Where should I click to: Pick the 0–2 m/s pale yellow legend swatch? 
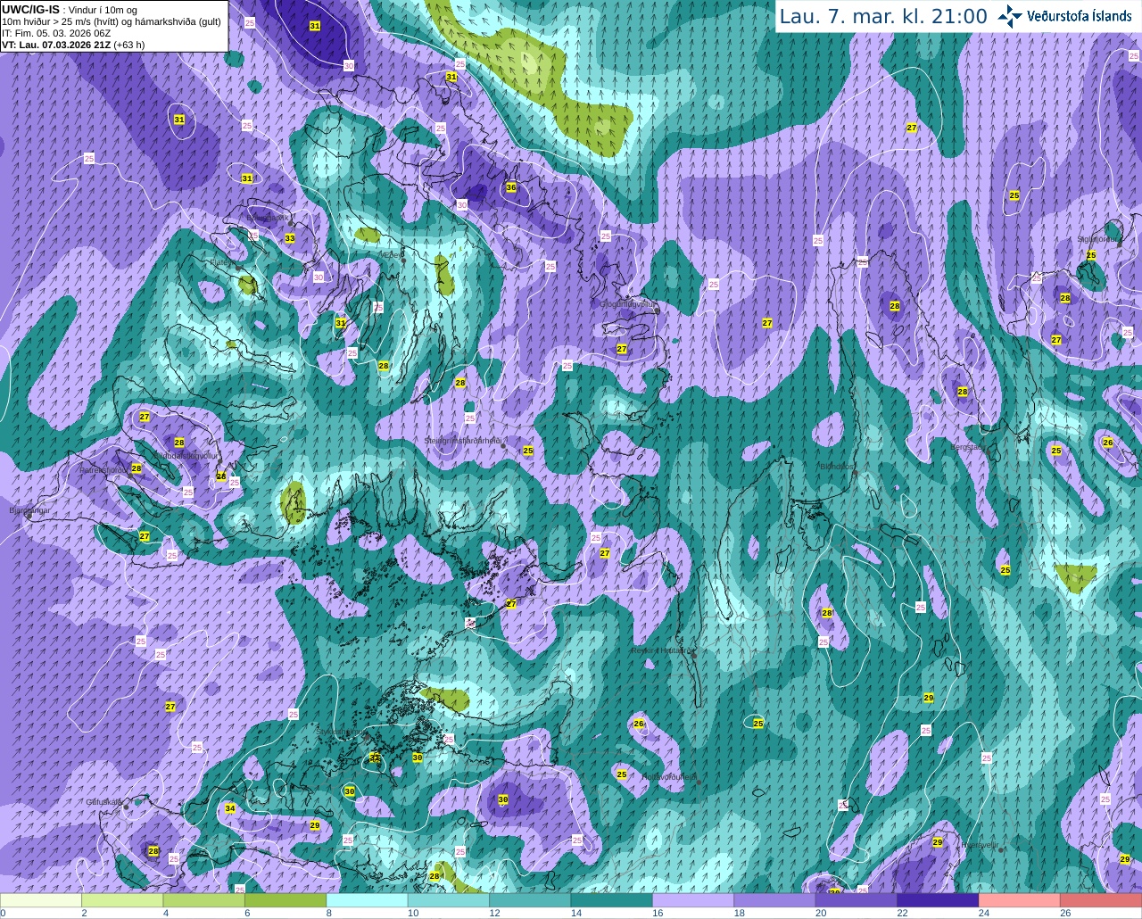point(41,900)
